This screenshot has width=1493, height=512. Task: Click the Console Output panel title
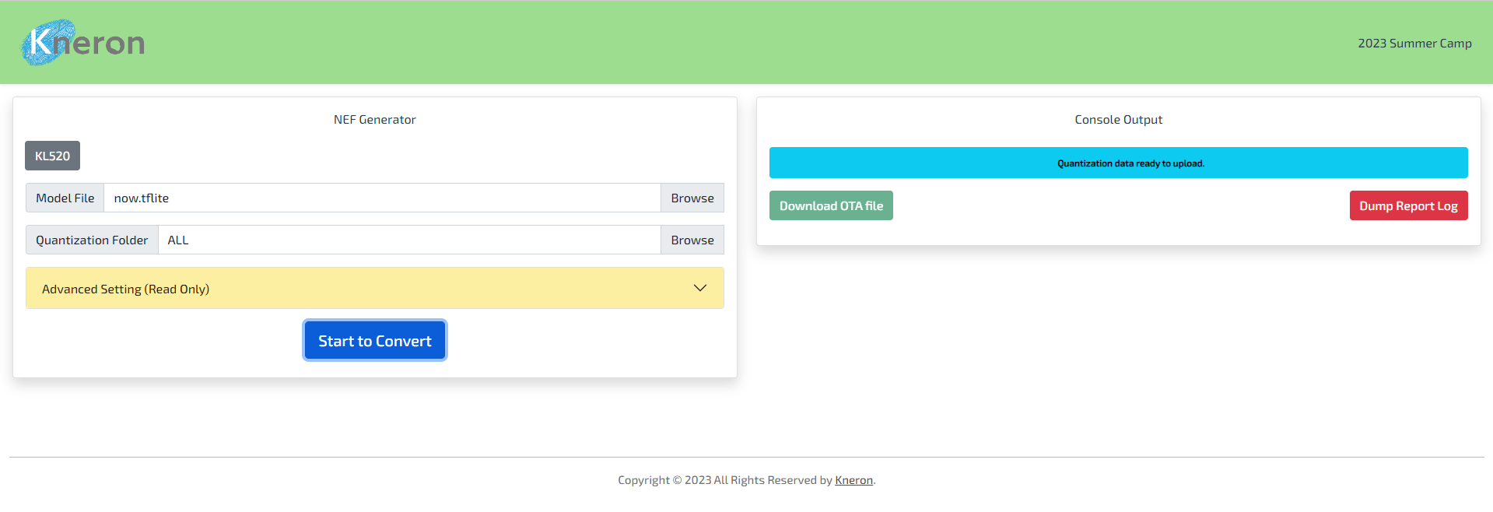pyautogui.click(x=1118, y=119)
